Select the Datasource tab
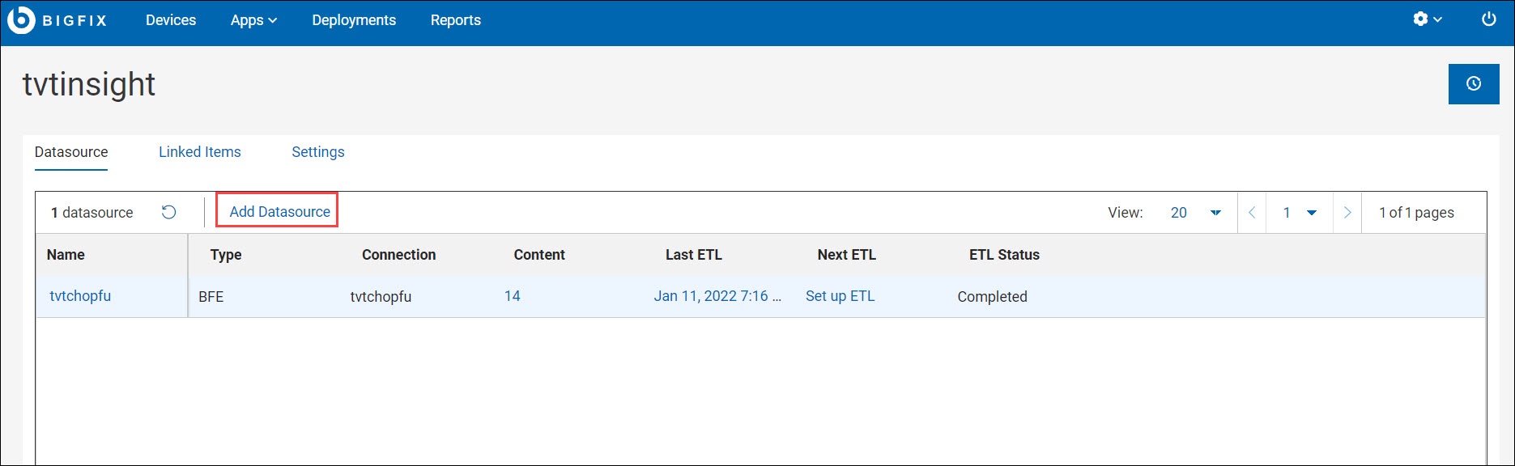Screen dimensions: 1515x466 pyautogui.click(x=71, y=152)
